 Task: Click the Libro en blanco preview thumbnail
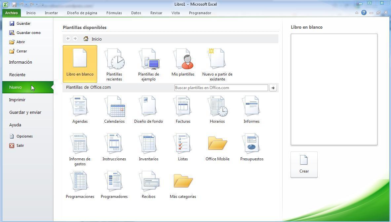334,89
